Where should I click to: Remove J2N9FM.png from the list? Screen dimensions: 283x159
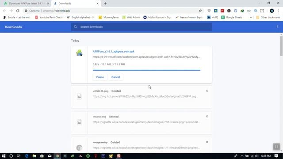[207, 91]
